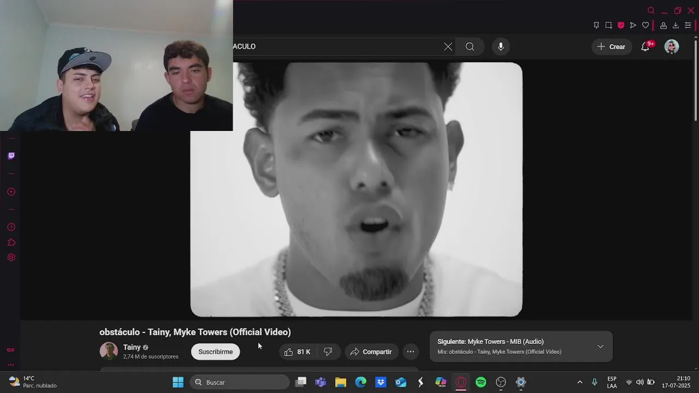Click the 2,74 M de suscriptores text
This screenshot has width=699, height=393.
coord(151,357)
